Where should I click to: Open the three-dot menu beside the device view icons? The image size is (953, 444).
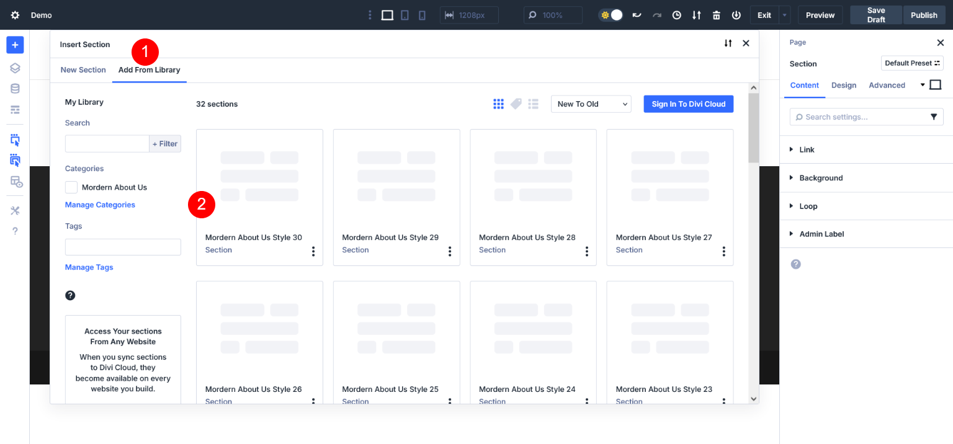pyautogui.click(x=370, y=15)
